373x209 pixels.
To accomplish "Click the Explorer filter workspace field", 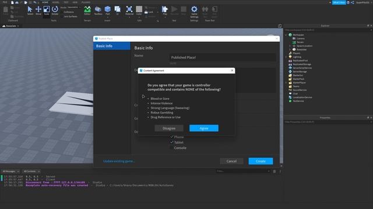I will pyautogui.click(x=328, y=30).
